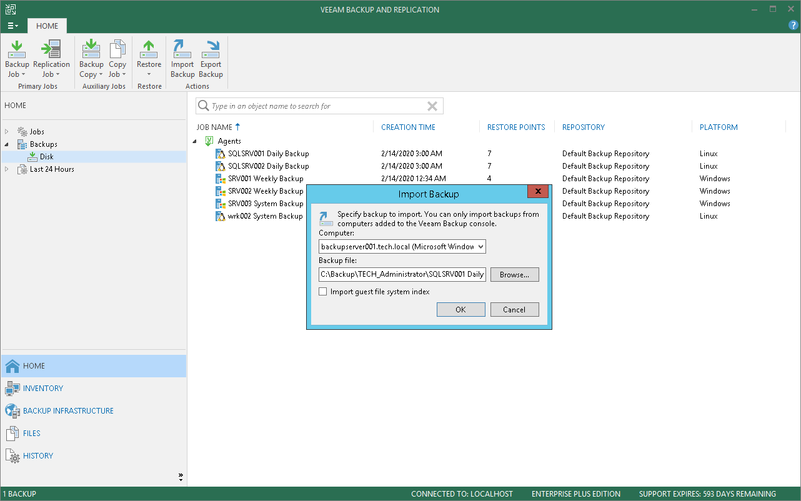Collapse the Backups tree node

point(7,144)
